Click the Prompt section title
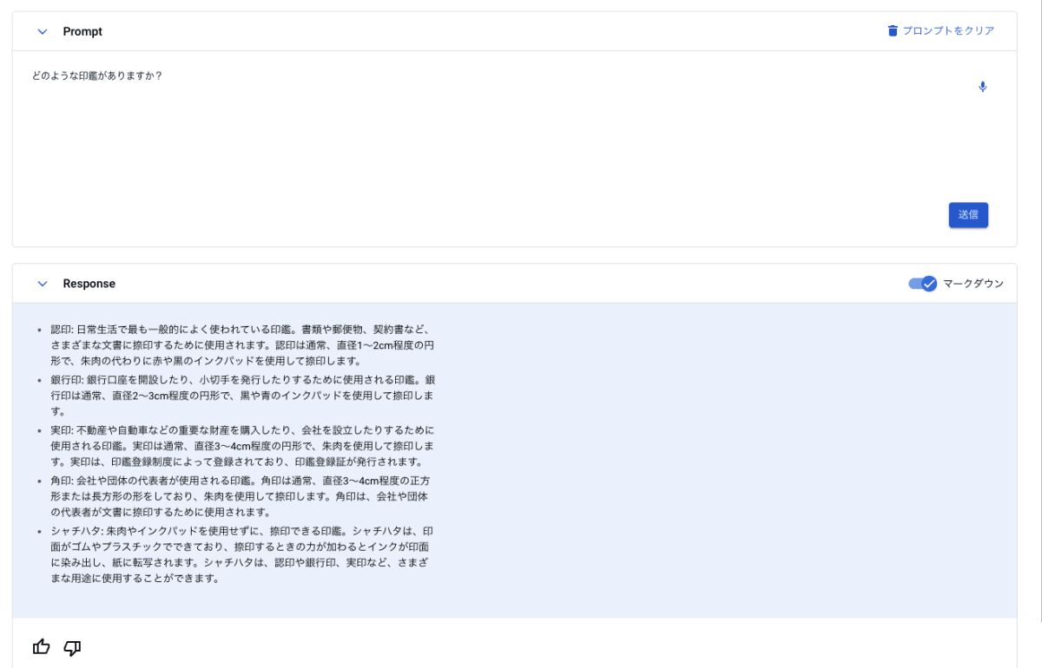 pyautogui.click(x=82, y=31)
